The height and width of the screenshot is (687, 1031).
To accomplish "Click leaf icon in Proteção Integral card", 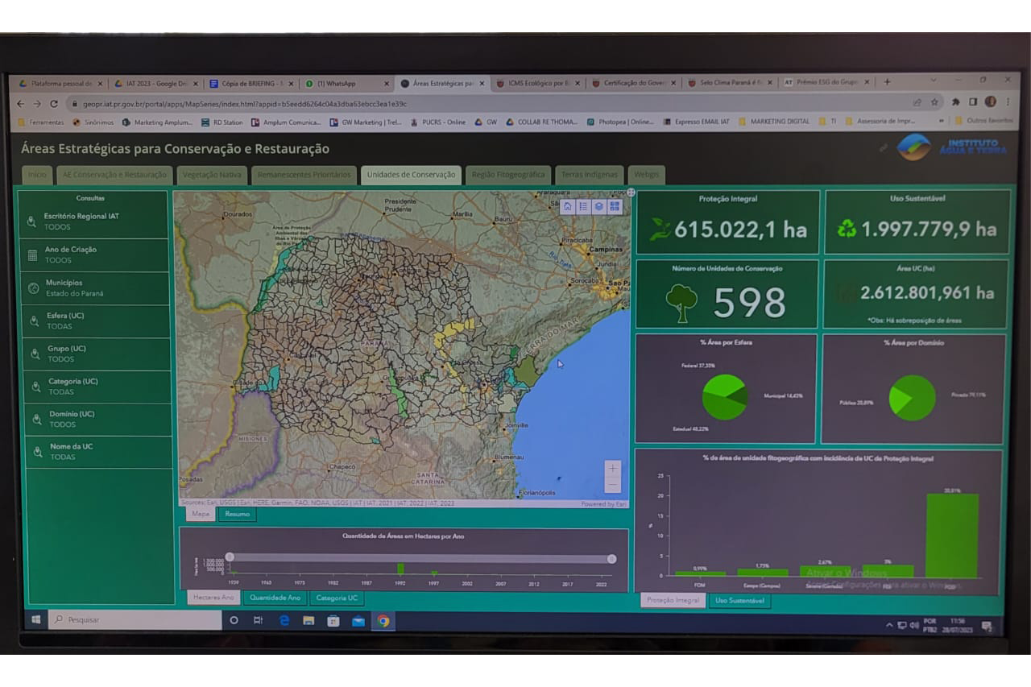I will point(660,230).
